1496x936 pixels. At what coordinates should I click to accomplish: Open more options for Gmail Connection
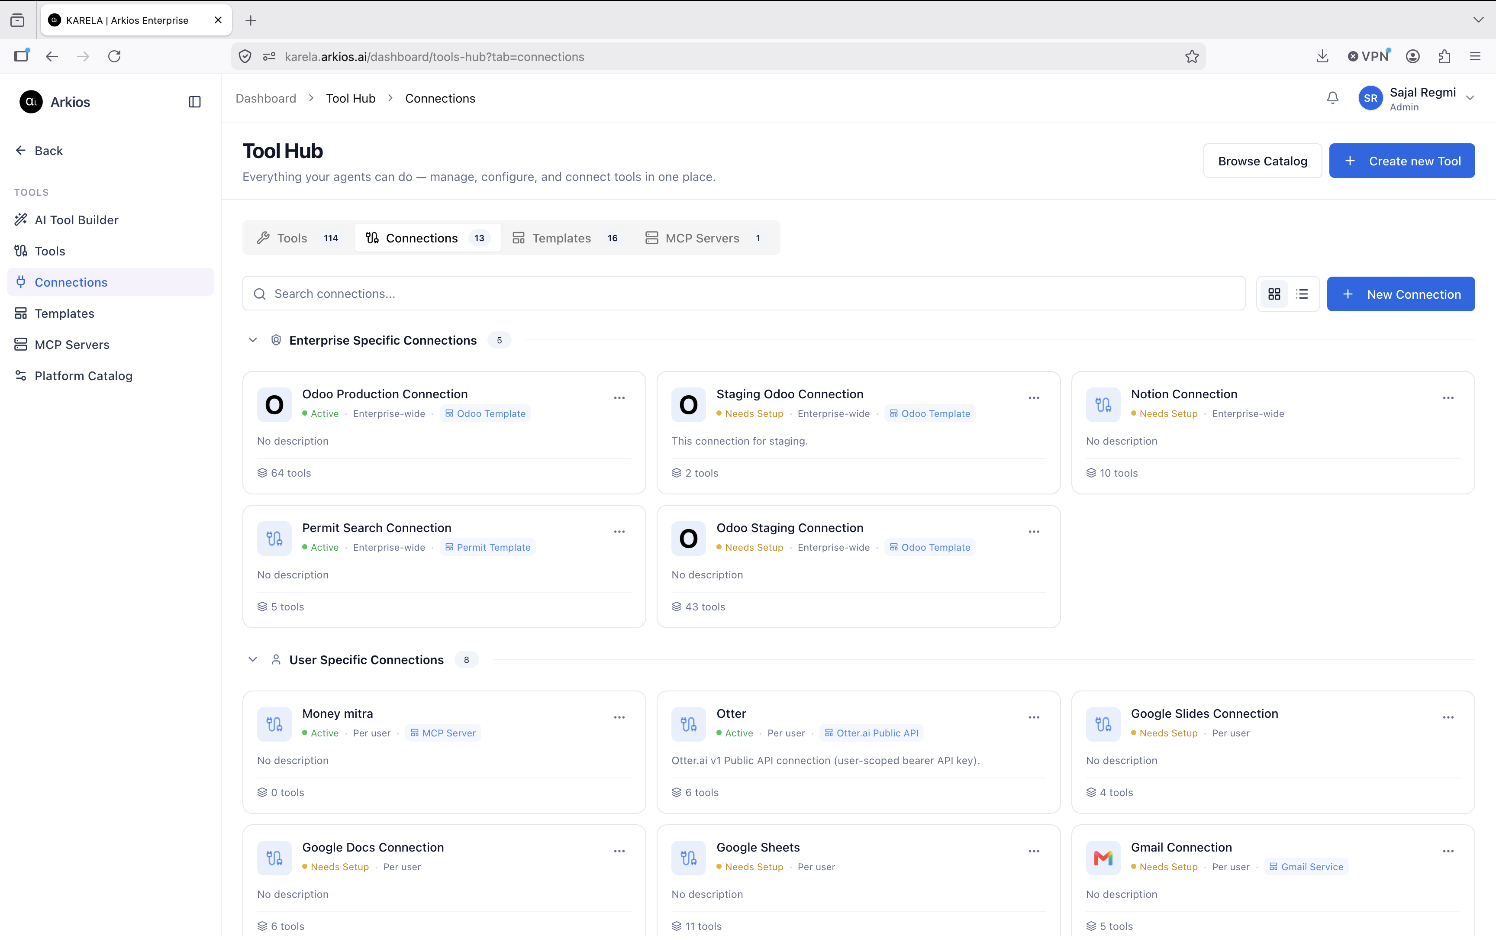tap(1448, 851)
